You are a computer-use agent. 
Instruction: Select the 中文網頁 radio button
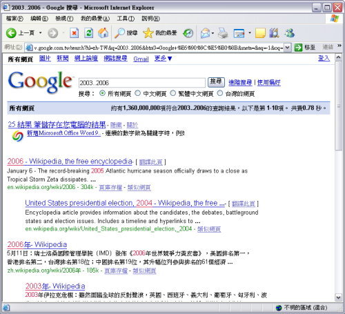pyautogui.click(x=137, y=93)
